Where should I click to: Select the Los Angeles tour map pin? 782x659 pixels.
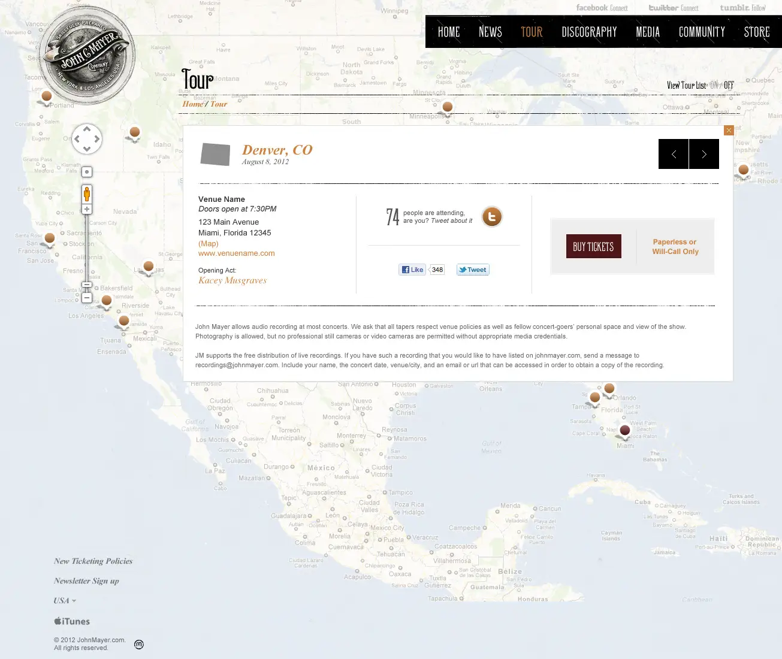[x=107, y=301]
